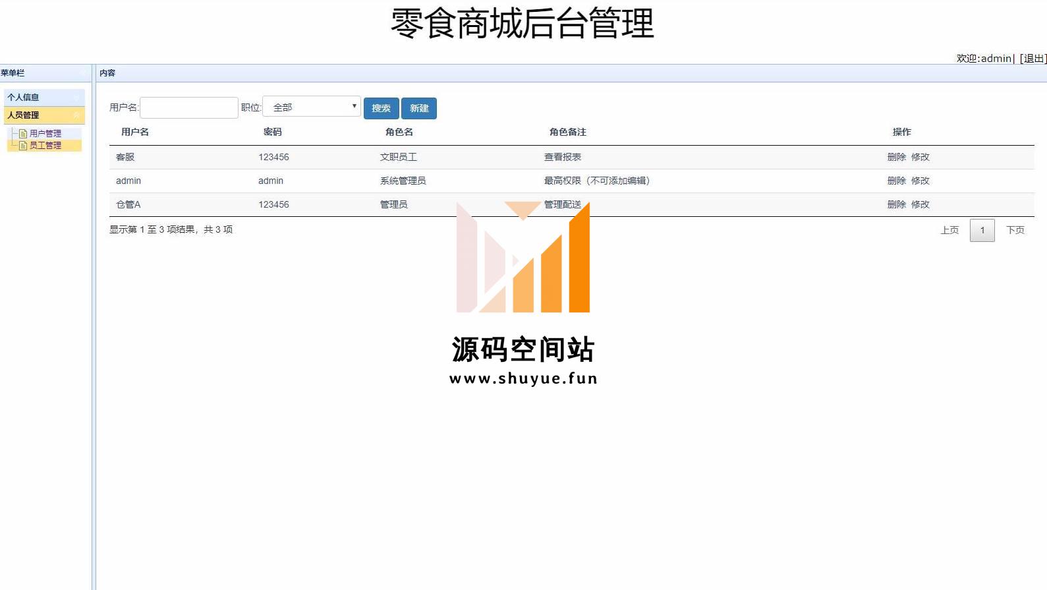Click 修改 in the admin row
Image resolution: width=1047 pixels, height=590 pixels.
[x=920, y=181]
